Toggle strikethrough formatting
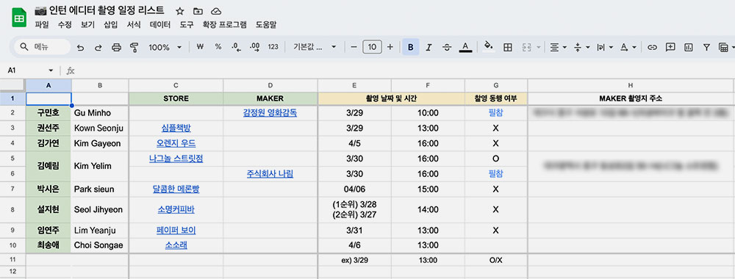This screenshot has height=279, width=735. pos(447,47)
